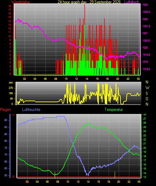Click the 16 hour label under temperature chart
This screenshot has height=186, width=156.
click(x=98, y=182)
